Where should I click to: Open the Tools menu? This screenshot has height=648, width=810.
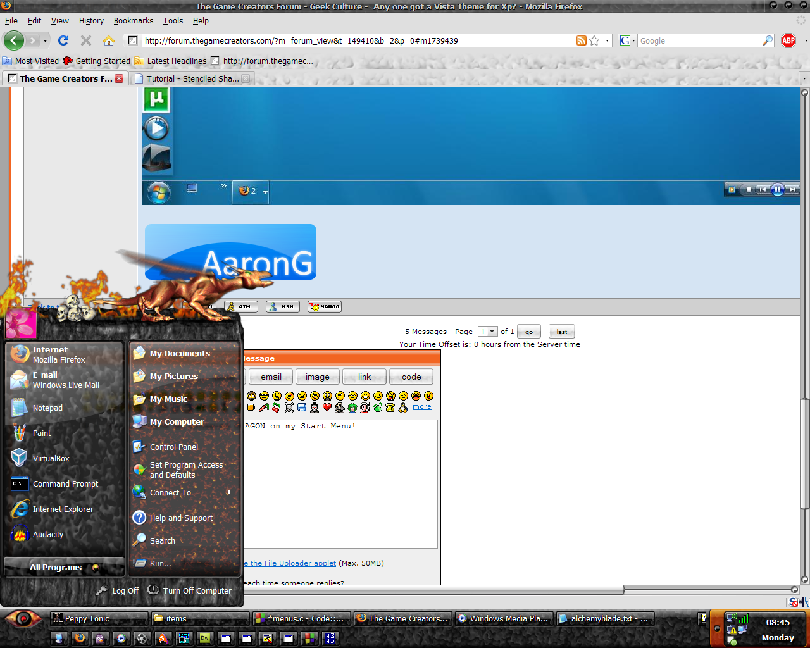pyautogui.click(x=173, y=21)
